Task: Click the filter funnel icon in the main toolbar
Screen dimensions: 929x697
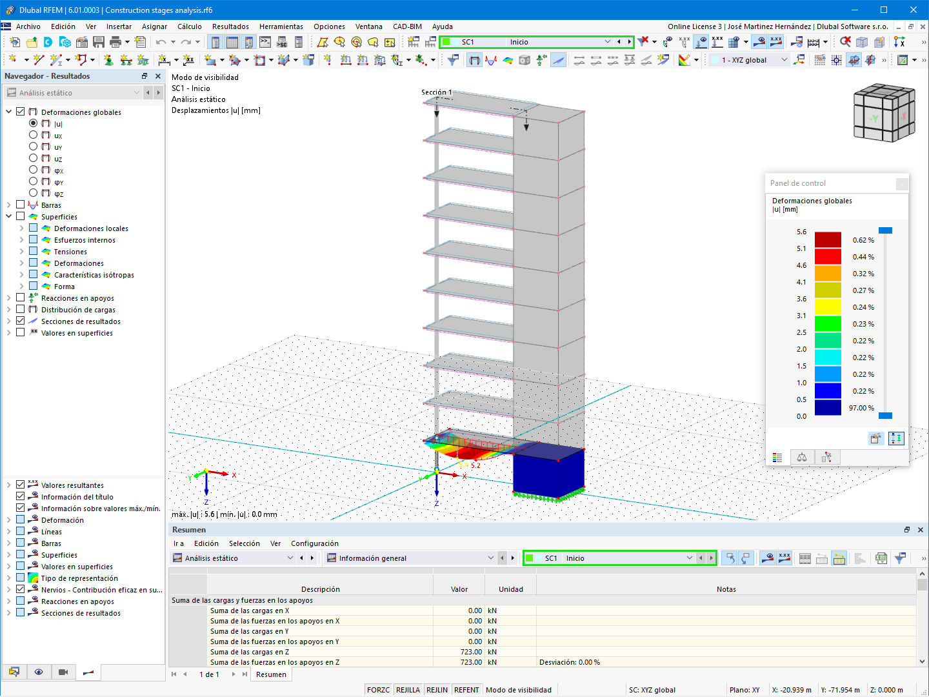Action: click(454, 60)
